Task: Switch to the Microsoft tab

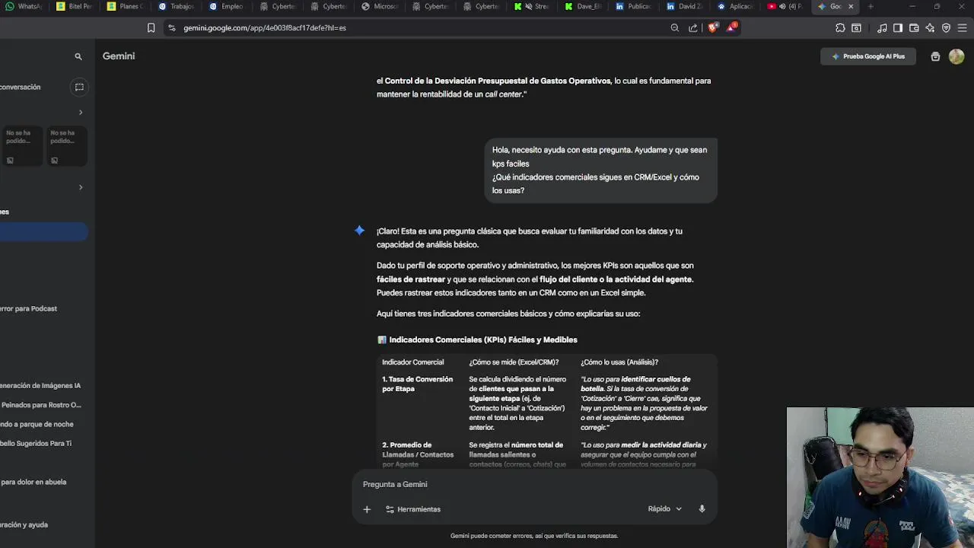Action: pyautogui.click(x=380, y=6)
